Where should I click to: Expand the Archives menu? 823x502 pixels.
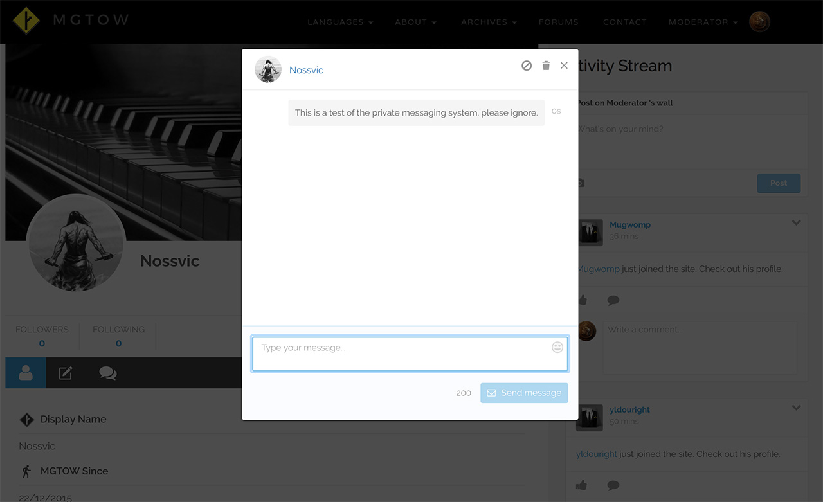488,22
